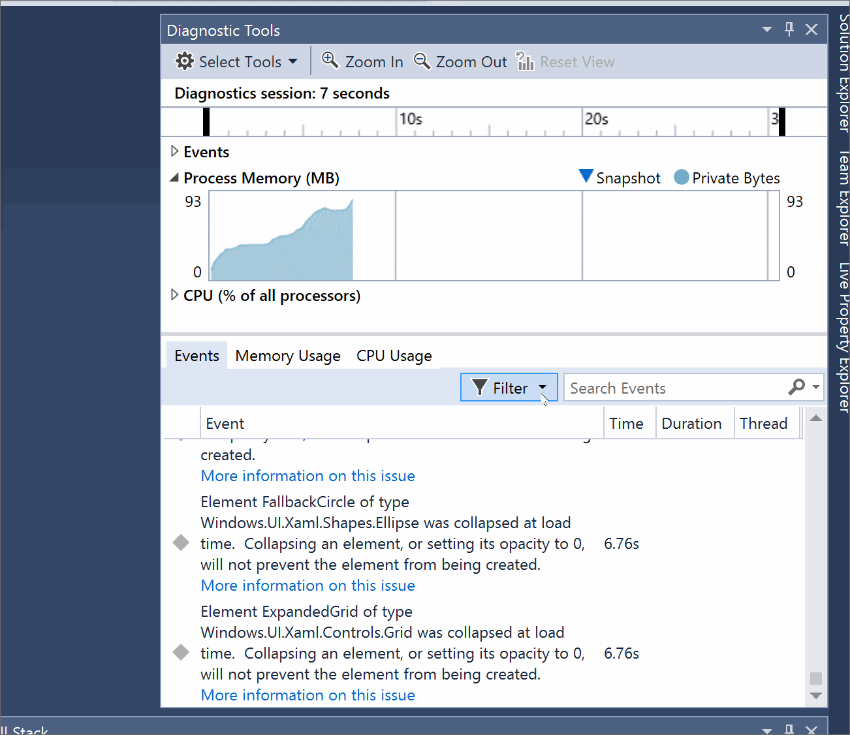Image resolution: width=850 pixels, height=735 pixels.
Task: Sort by the Duration column header
Action: tap(695, 424)
